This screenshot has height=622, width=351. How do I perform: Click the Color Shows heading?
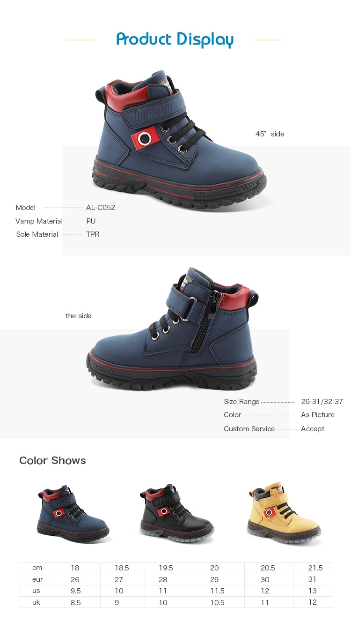tap(52, 460)
